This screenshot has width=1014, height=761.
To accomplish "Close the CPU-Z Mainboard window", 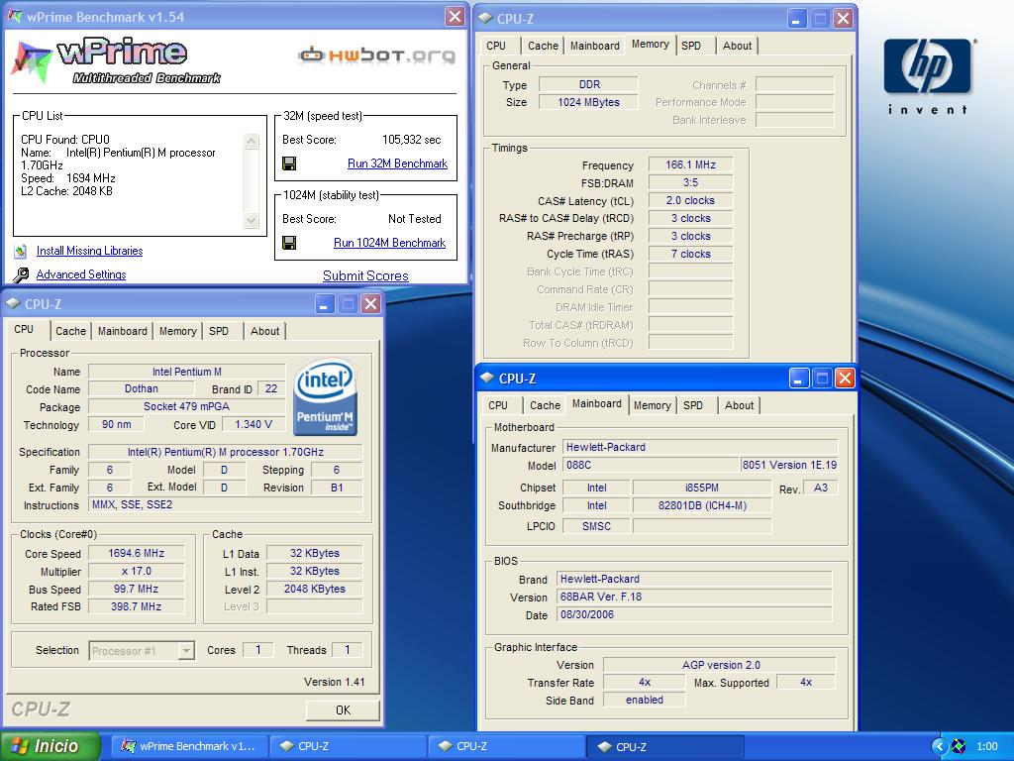I will click(845, 378).
